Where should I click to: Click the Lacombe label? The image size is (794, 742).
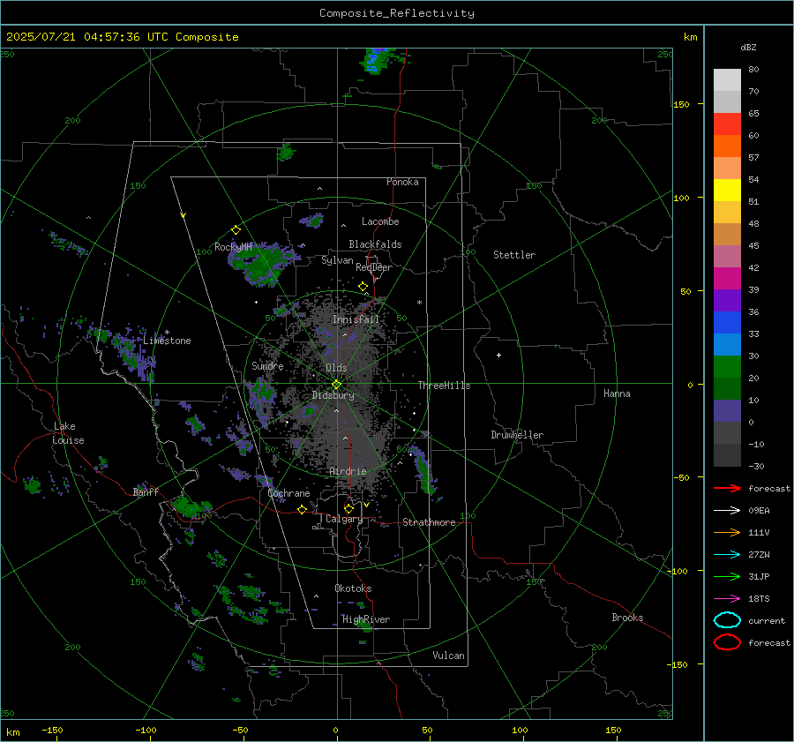pyautogui.click(x=380, y=221)
